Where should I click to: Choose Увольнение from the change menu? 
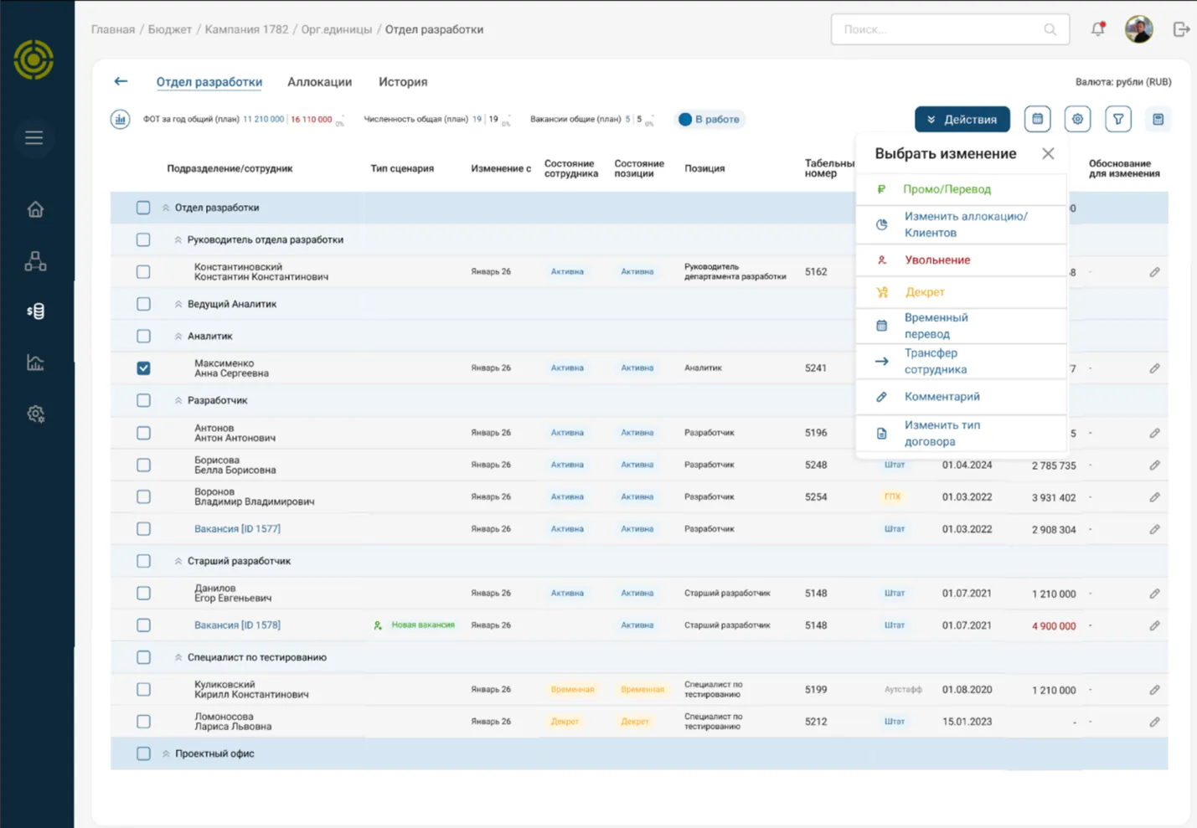tap(936, 260)
